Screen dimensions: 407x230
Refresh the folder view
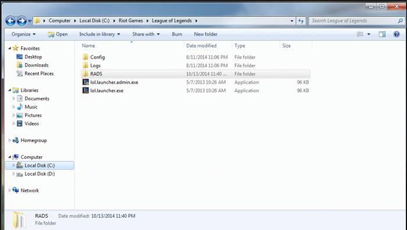tap(301, 21)
